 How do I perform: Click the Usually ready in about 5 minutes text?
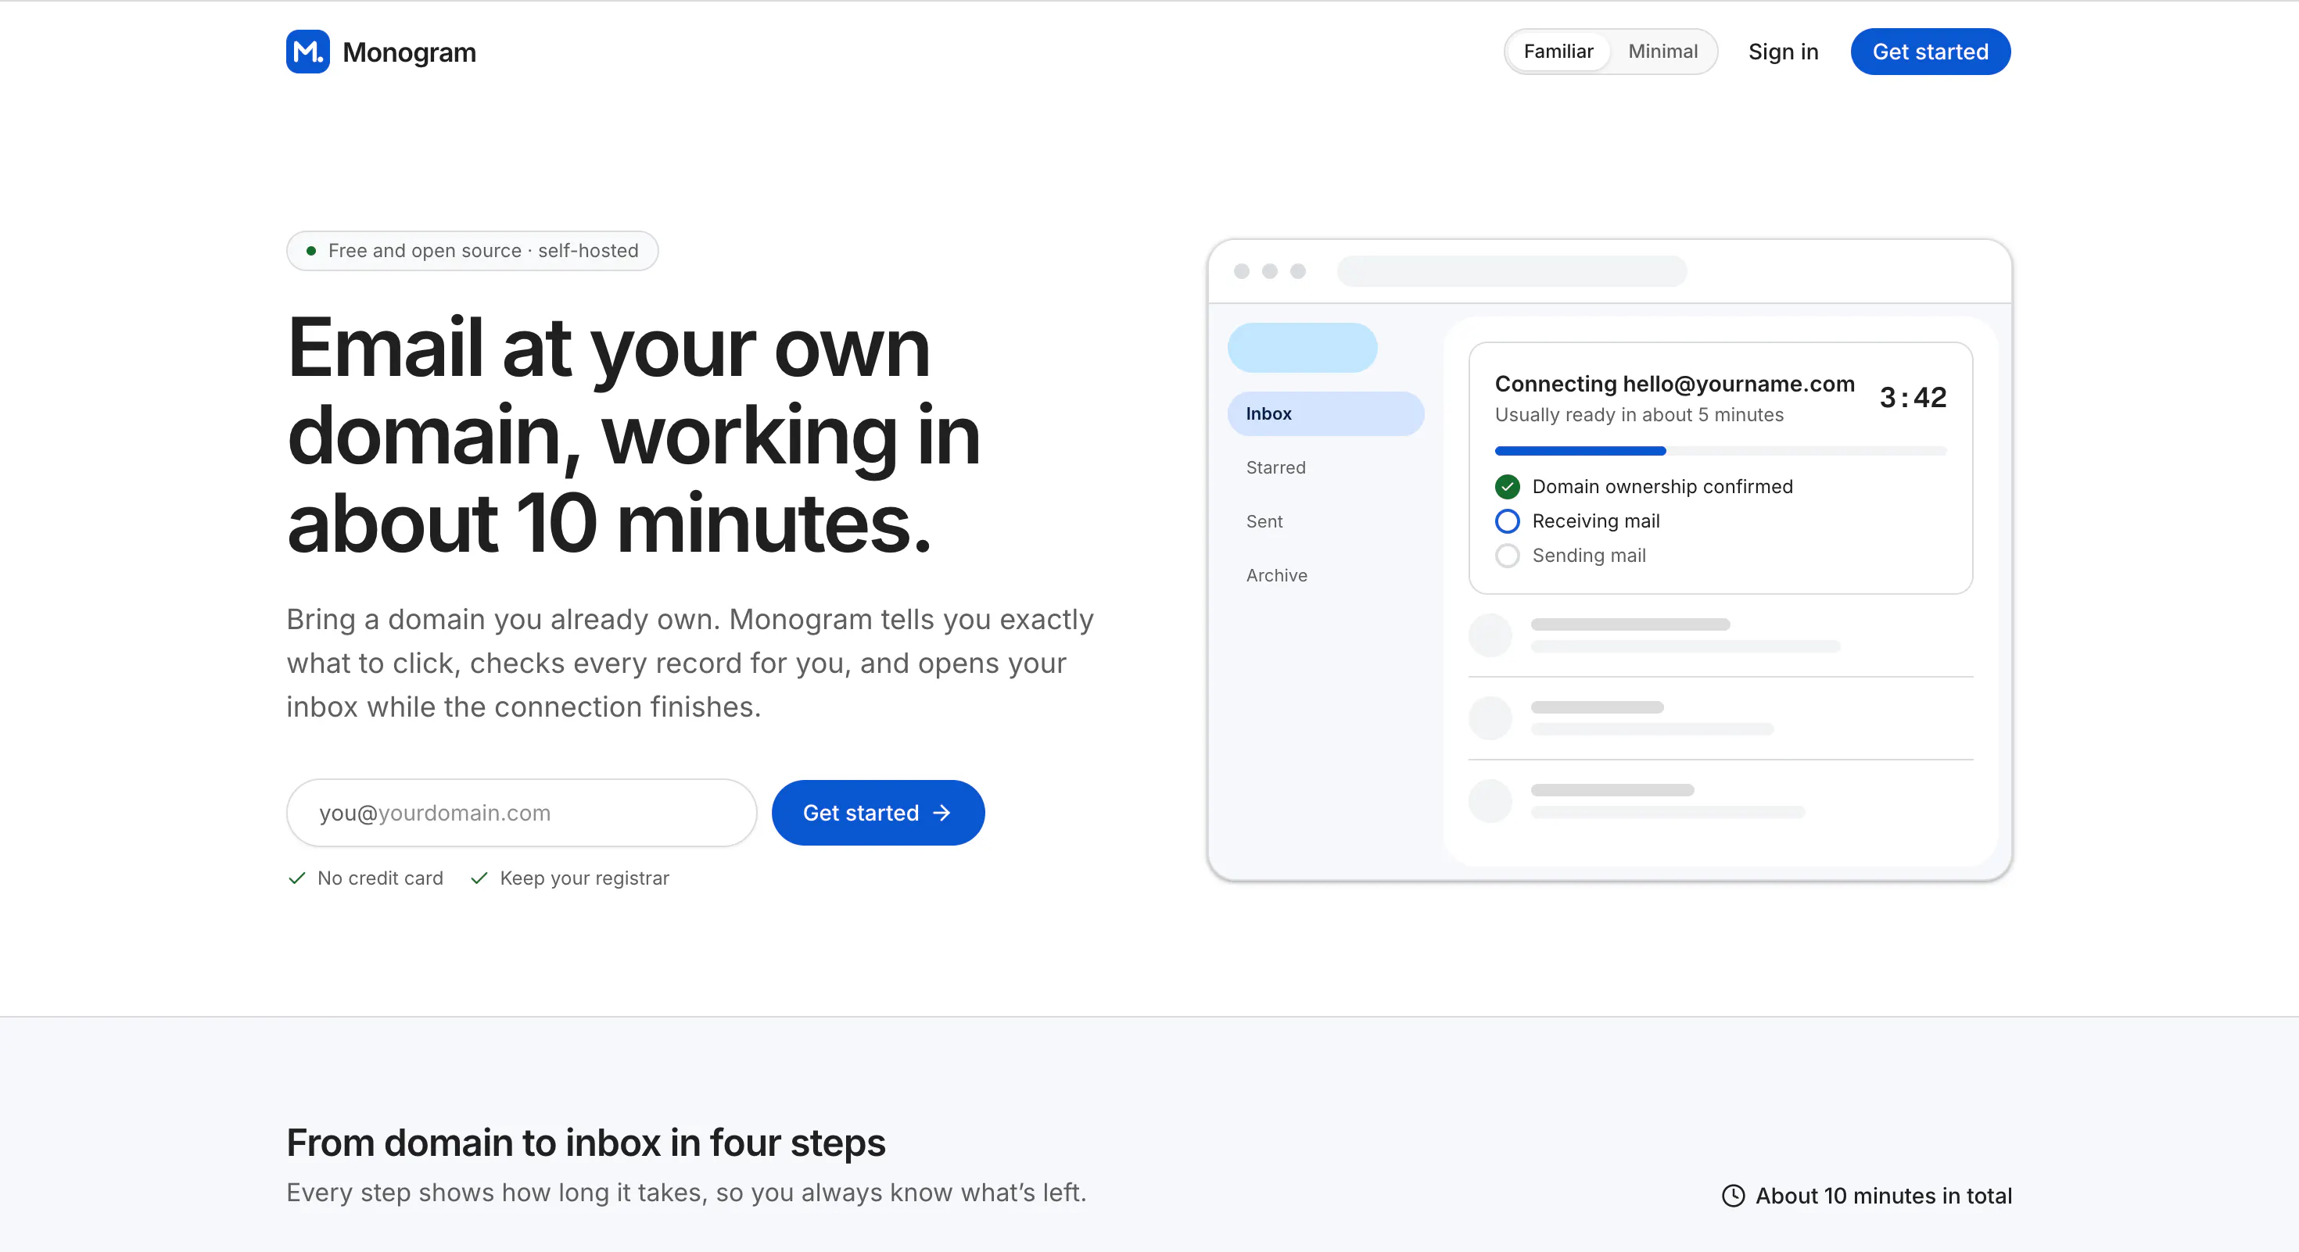coord(1640,416)
